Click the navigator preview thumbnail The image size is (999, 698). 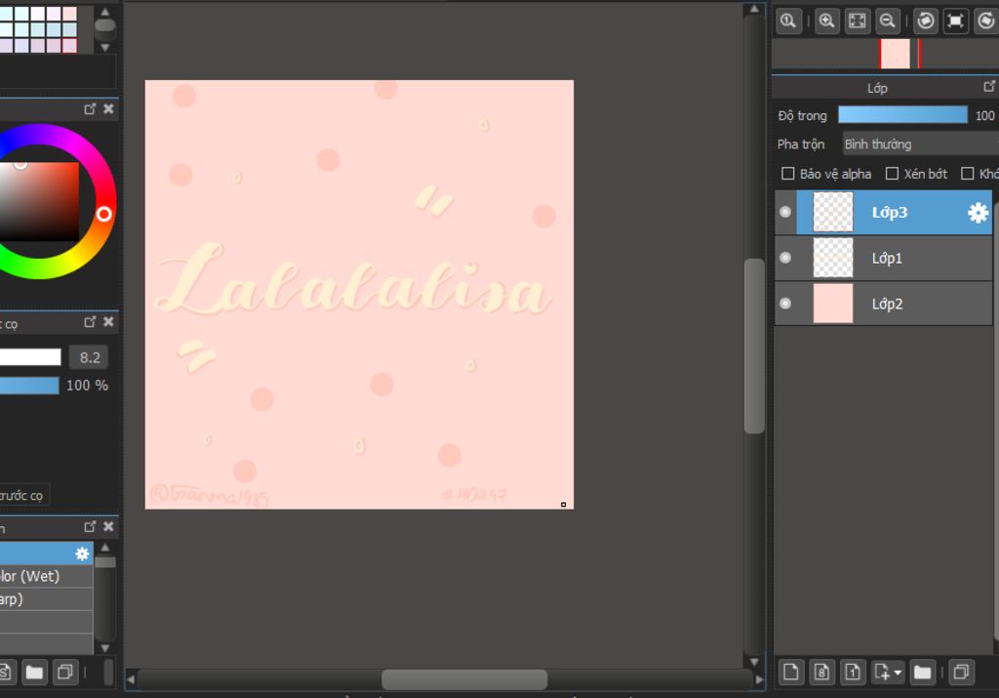(x=896, y=54)
